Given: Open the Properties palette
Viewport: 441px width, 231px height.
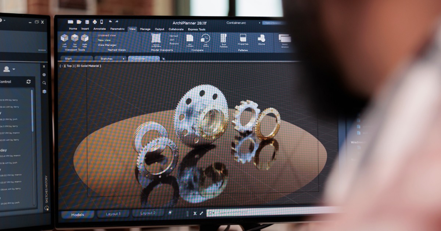Looking at the screenshot, I should pos(243,38).
